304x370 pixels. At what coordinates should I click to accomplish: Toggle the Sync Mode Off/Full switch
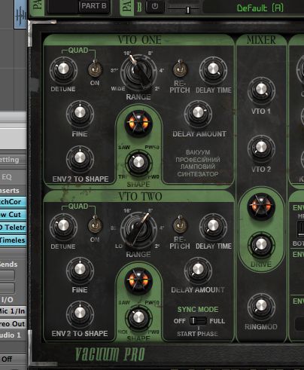198,321
